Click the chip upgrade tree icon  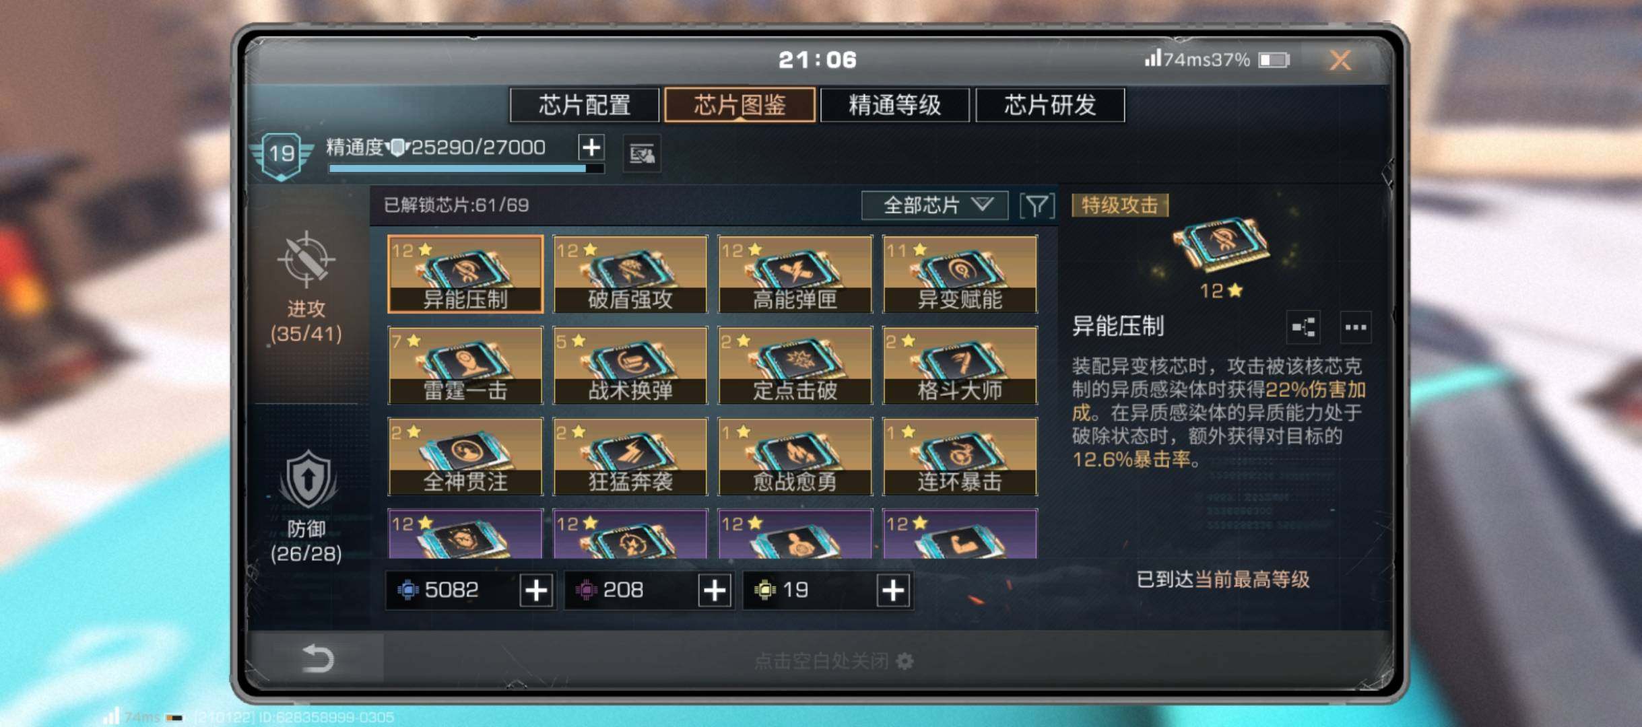(1303, 328)
